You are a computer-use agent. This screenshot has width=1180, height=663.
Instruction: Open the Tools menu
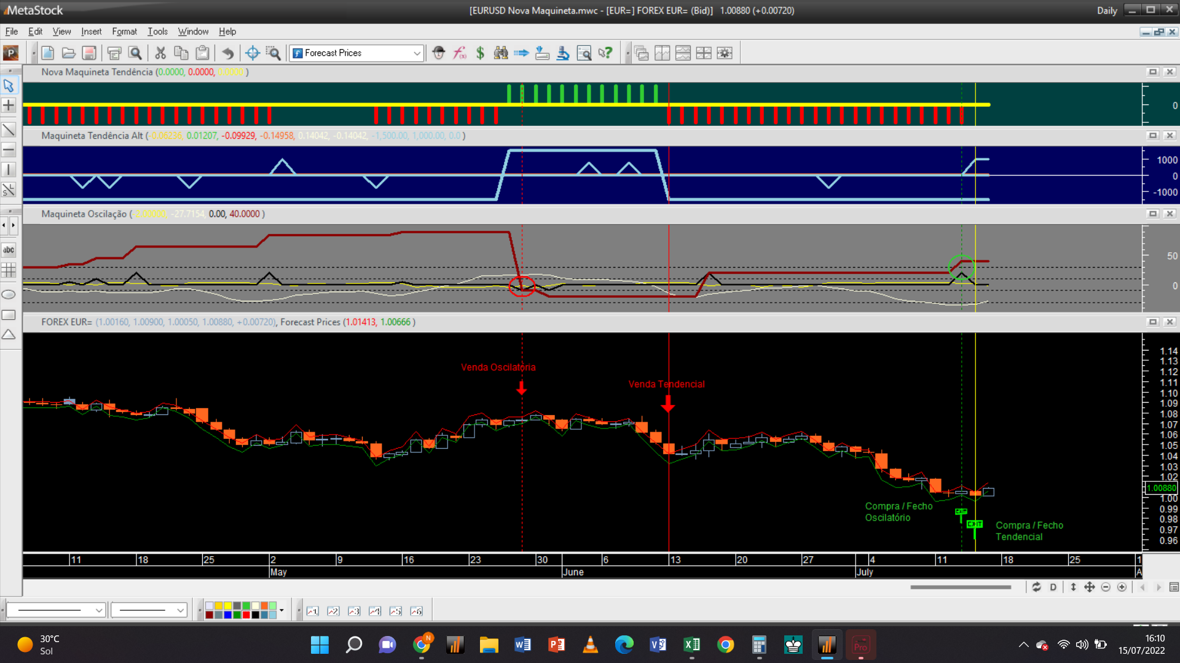coord(157,31)
